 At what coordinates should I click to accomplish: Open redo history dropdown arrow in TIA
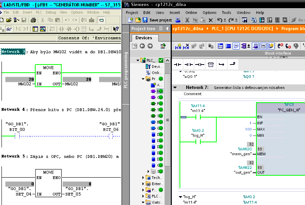236,20
